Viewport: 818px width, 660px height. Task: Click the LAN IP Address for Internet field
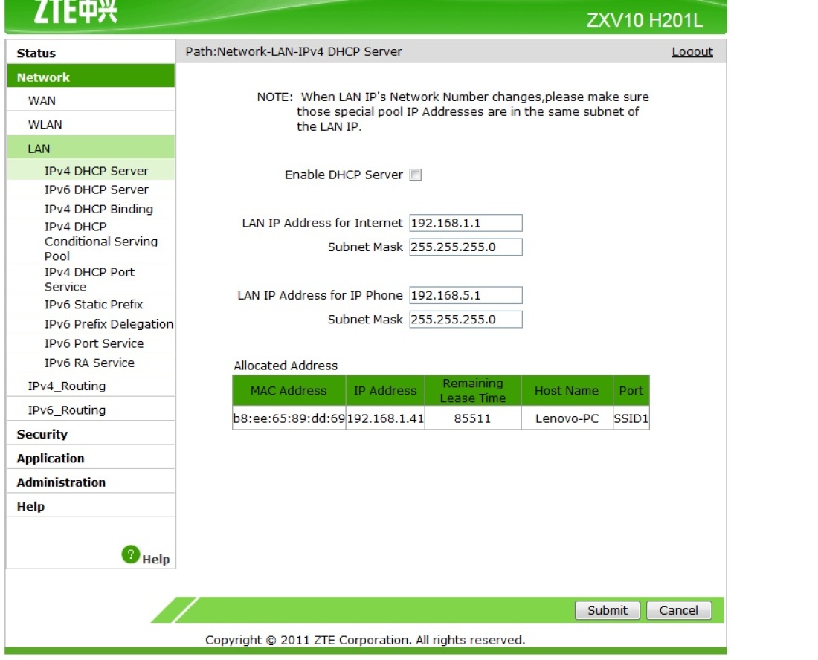click(466, 223)
